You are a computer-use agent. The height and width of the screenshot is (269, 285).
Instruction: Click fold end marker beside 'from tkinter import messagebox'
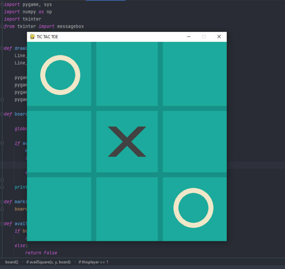(x=2, y=26)
